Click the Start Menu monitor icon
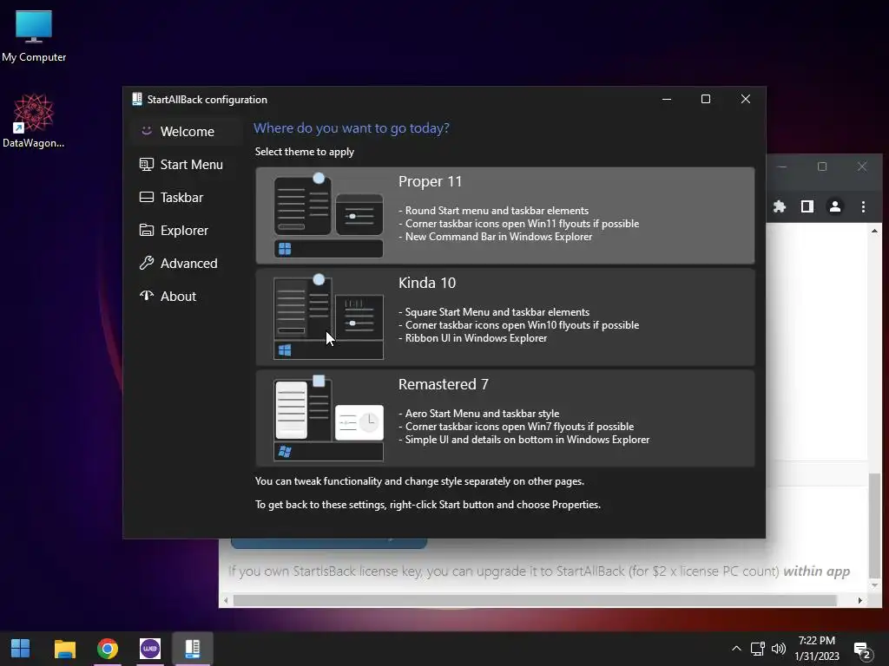Image resolution: width=889 pixels, height=666 pixels. [x=146, y=164]
